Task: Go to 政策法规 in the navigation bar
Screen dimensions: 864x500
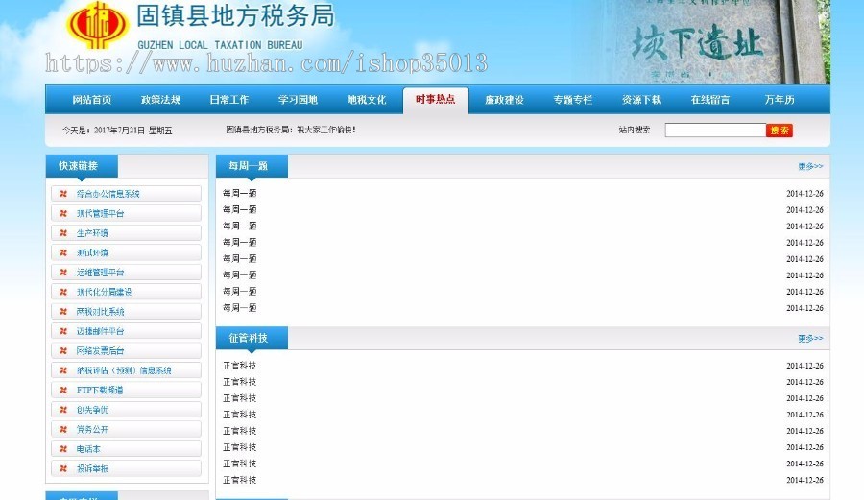Action: tap(160, 100)
